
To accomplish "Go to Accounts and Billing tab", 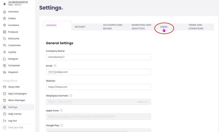I will pyautogui.click(x=113, y=27).
